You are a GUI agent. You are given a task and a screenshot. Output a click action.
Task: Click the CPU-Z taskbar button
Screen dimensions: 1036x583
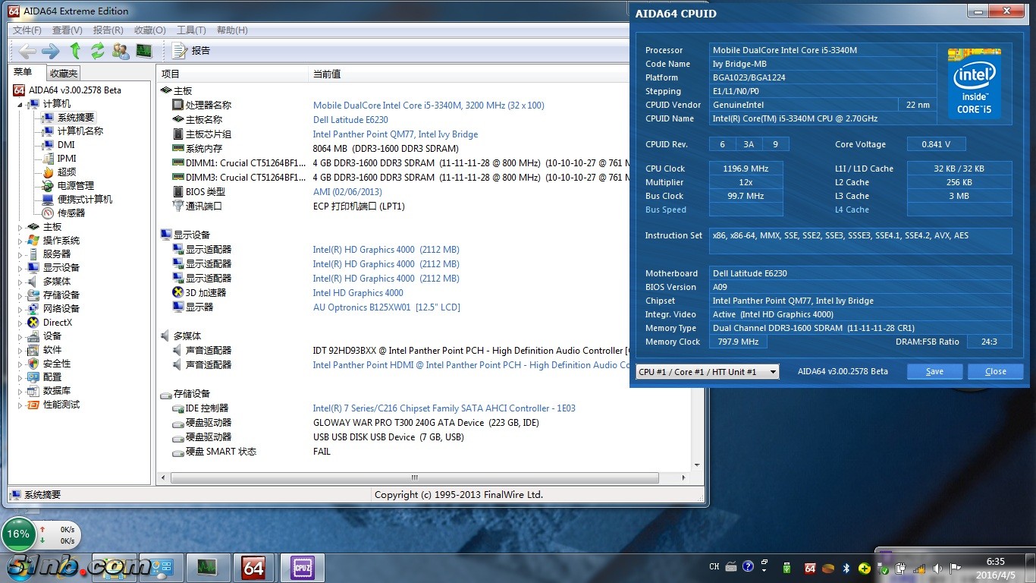pos(302,567)
